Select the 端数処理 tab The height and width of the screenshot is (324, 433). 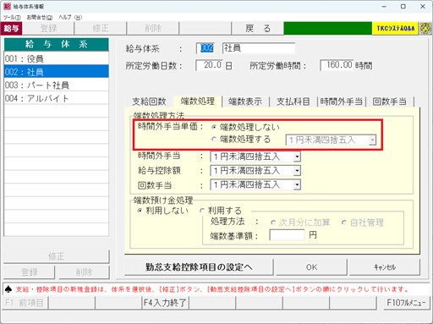click(x=198, y=101)
